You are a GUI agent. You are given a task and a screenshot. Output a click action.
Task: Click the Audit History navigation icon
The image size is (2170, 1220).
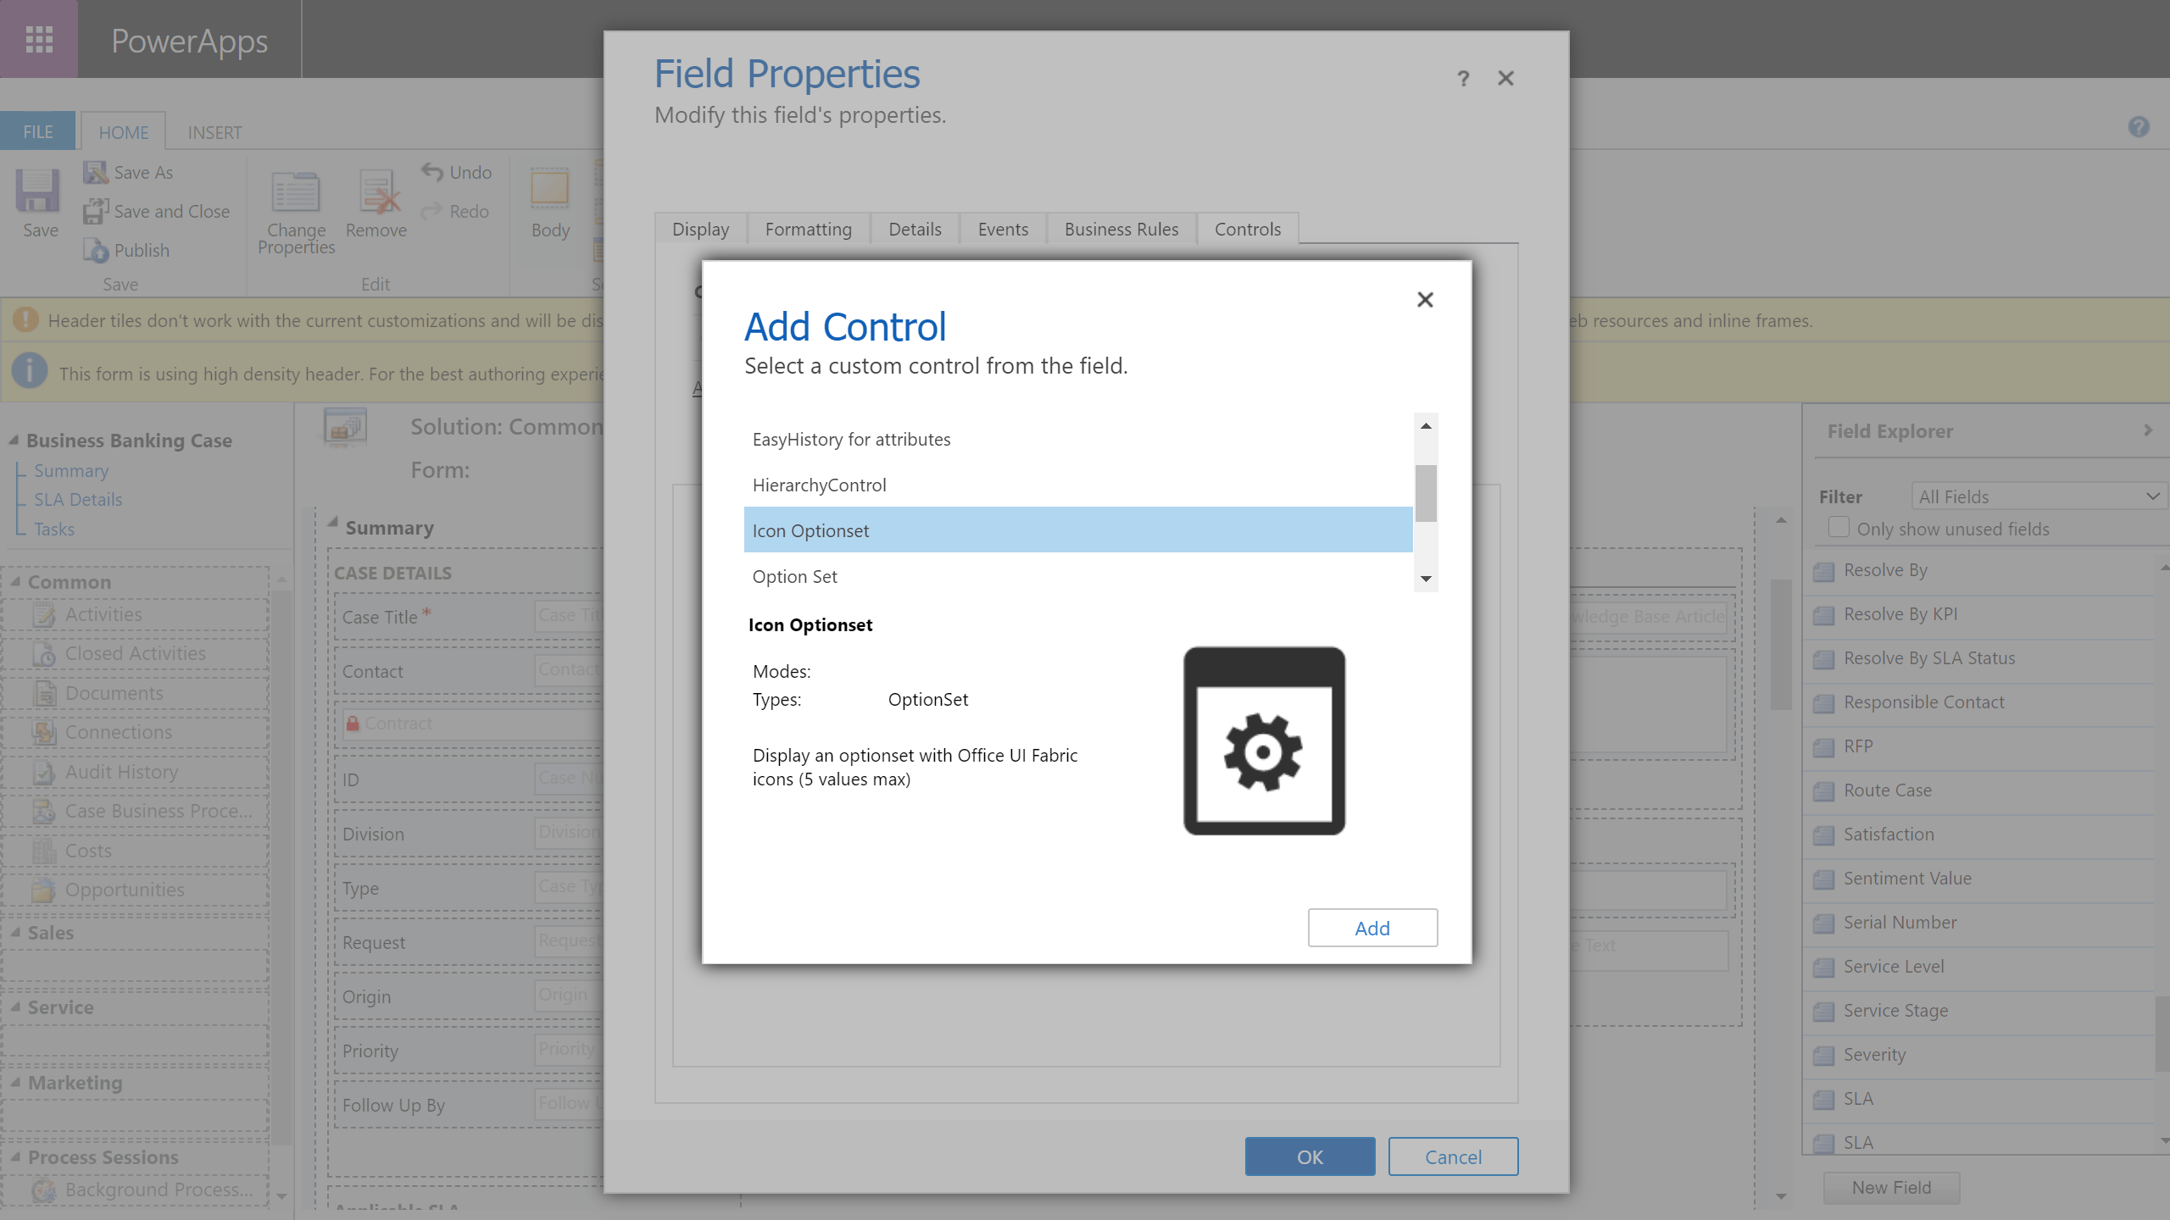tap(44, 772)
